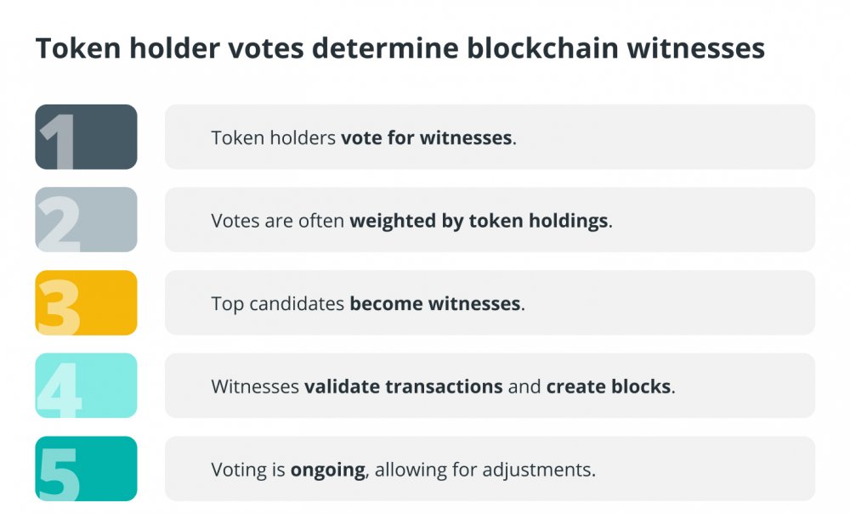Select the 'Voting is ongoing' row

[490, 469]
